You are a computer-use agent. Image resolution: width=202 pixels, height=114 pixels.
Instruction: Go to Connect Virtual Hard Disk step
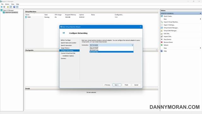[68, 53]
